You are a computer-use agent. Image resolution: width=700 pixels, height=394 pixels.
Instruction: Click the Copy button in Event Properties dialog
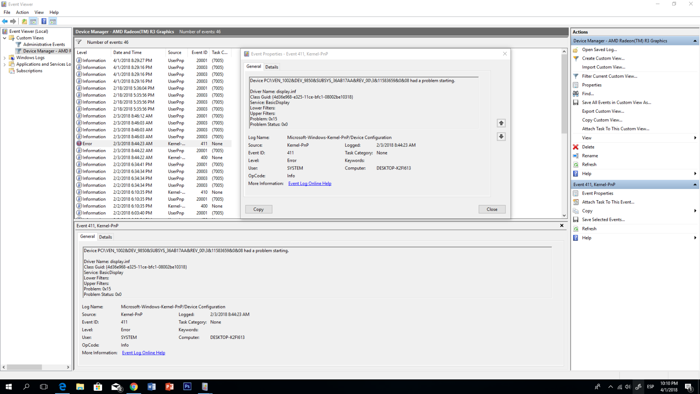click(258, 209)
